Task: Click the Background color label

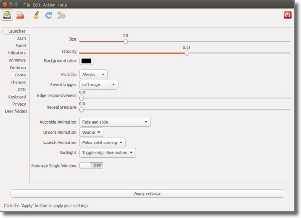Action: pyautogui.click(x=60, y=61)
